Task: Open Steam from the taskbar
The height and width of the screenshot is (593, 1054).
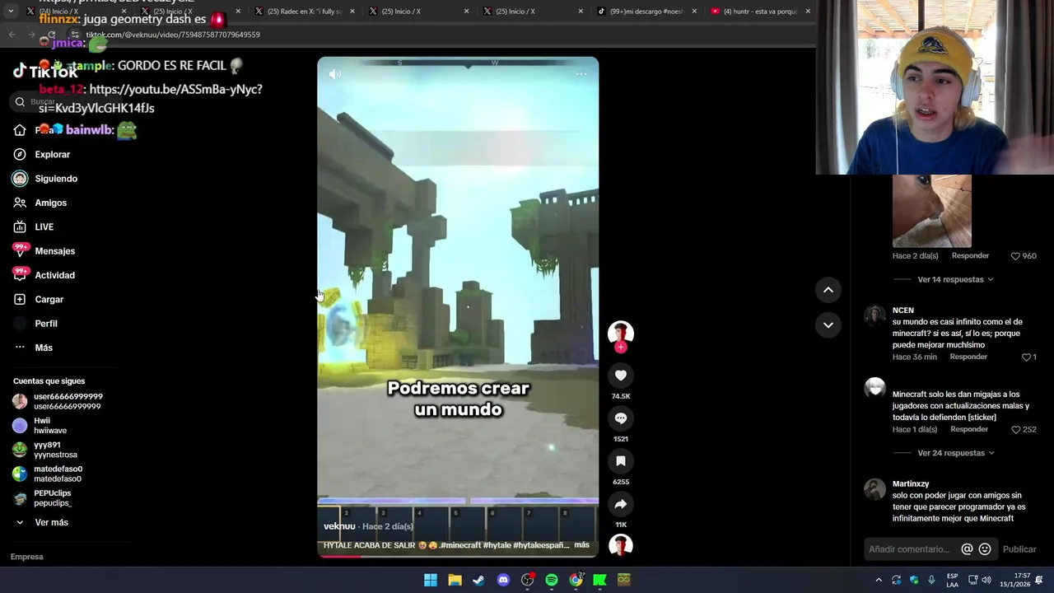Action: [x=478, y=580]
